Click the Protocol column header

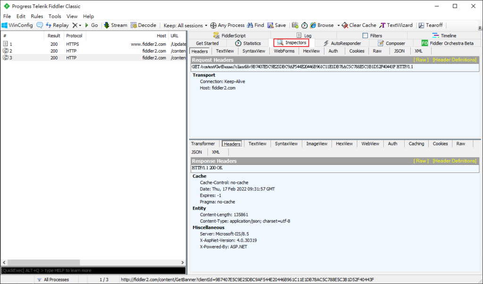coord(74,36)
